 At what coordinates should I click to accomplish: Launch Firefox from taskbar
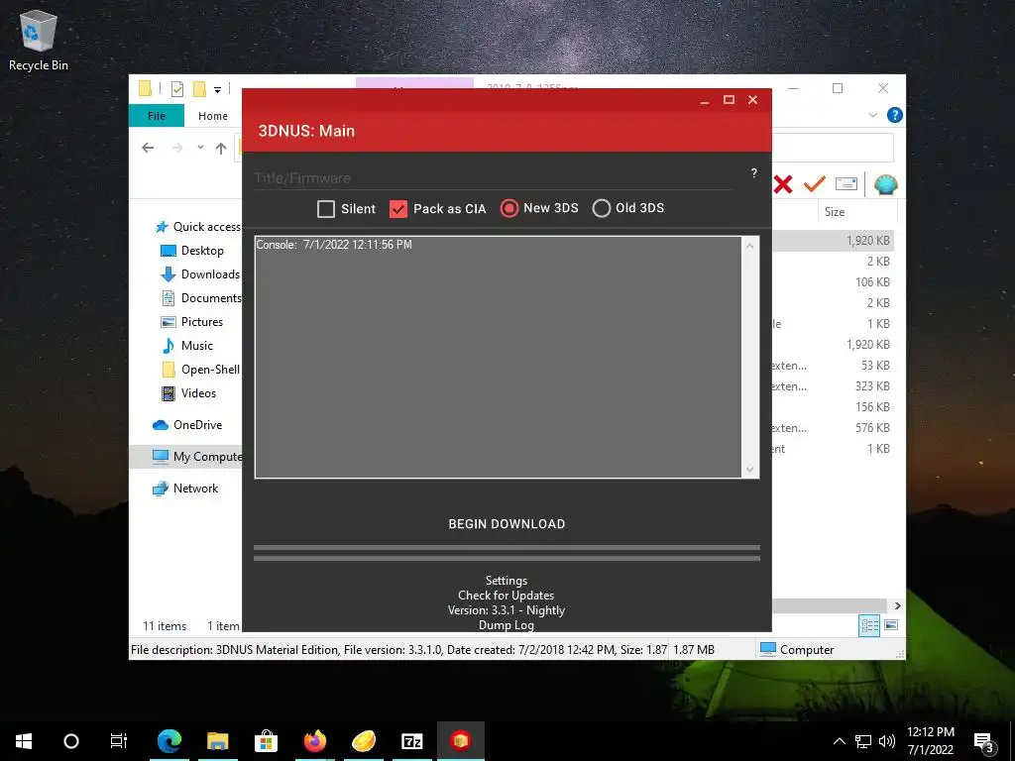[x=315, y=741]
